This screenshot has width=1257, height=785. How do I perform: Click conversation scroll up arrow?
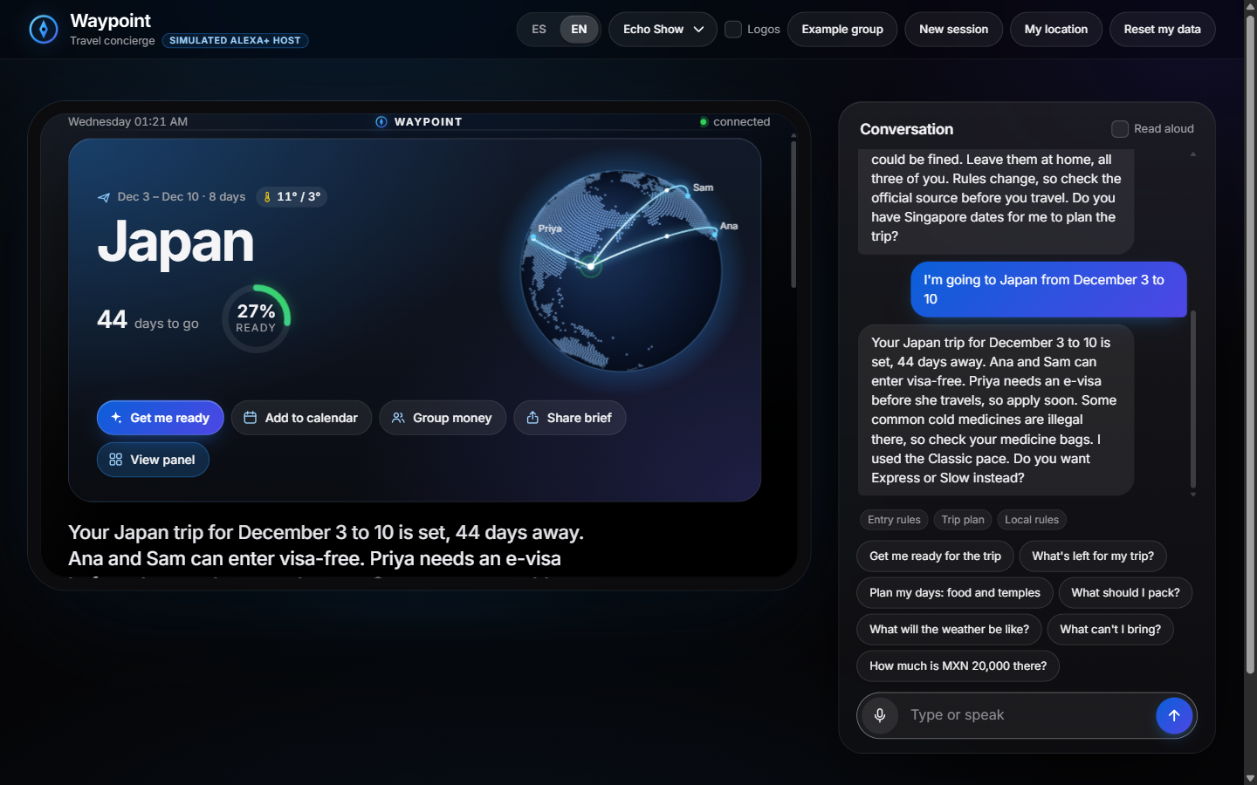pos(1193,154)
